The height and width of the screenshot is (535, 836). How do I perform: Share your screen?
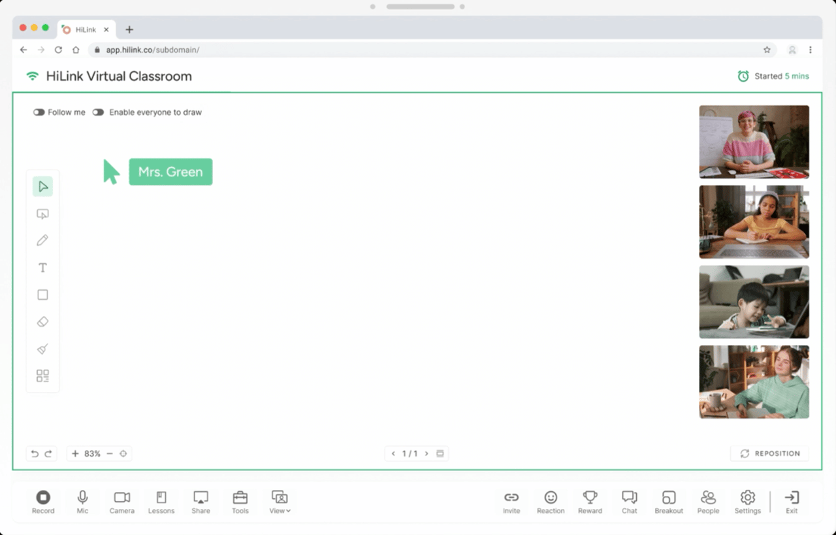(x=201, y=502)
